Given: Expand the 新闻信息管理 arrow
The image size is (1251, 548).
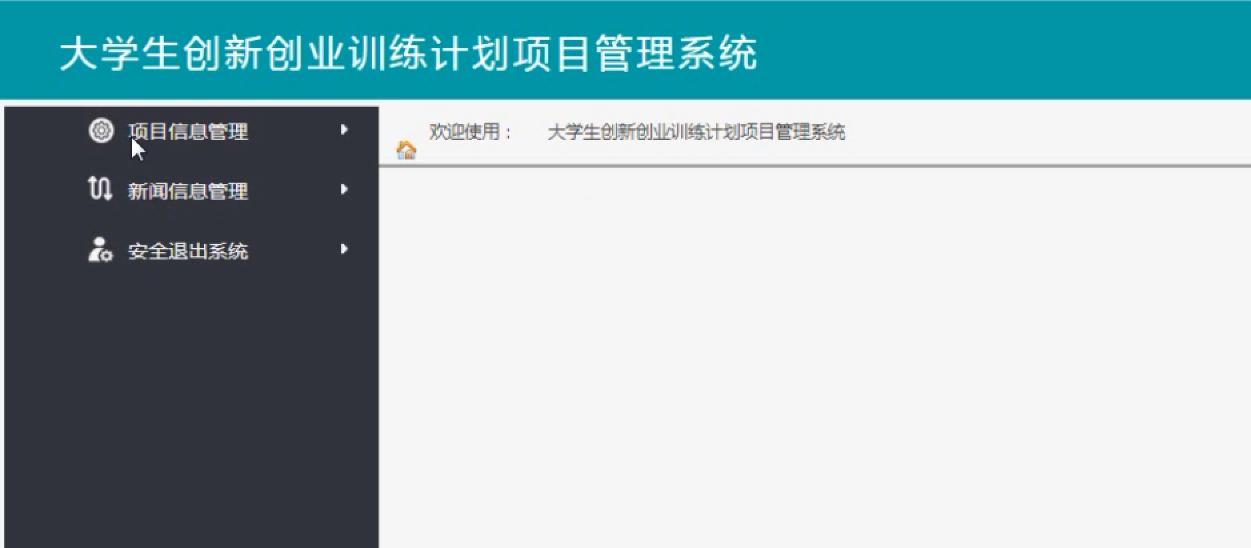Looking at the screenshot, I should (x=344, y=189).
